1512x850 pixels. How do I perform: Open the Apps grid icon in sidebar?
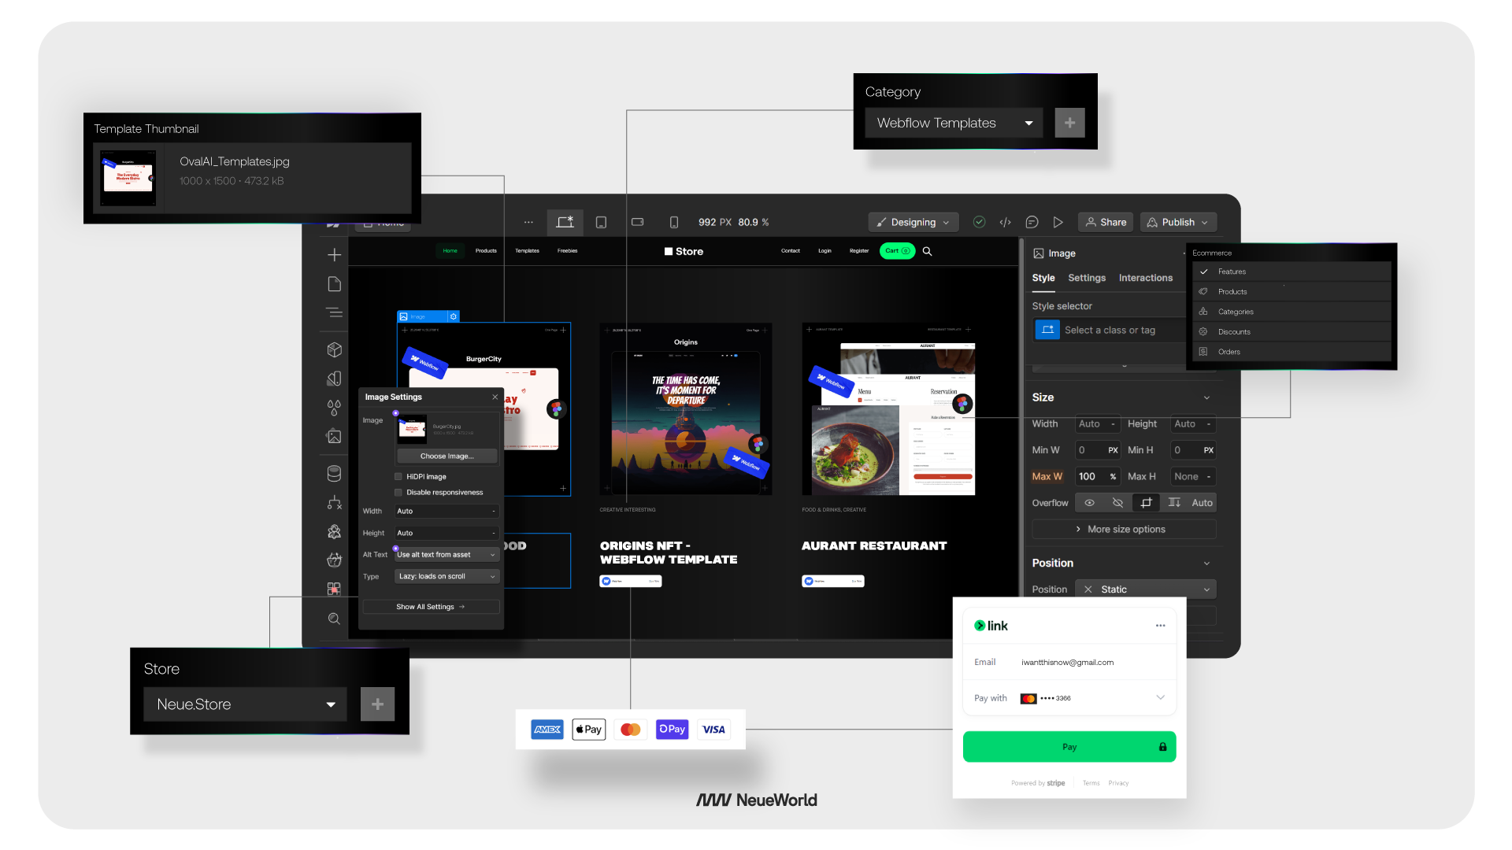(334, 589)
